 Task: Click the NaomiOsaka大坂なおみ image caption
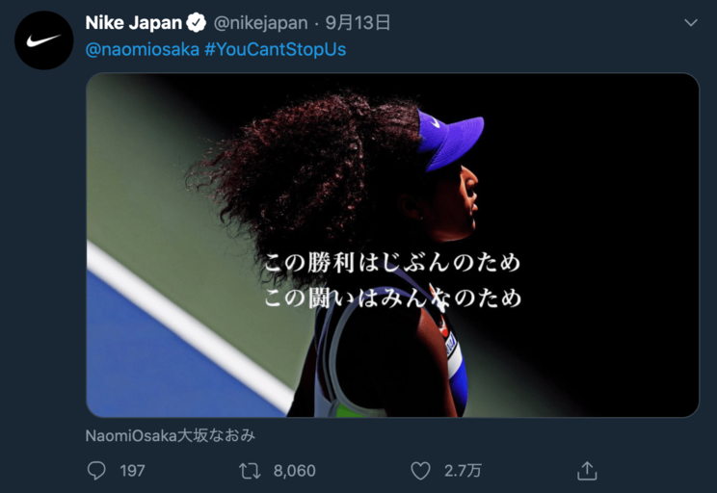point(171,435)
